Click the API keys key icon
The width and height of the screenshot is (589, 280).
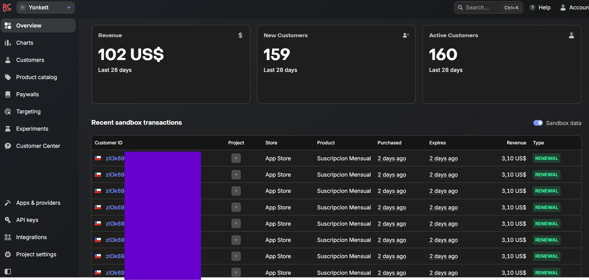click(8, 220)
